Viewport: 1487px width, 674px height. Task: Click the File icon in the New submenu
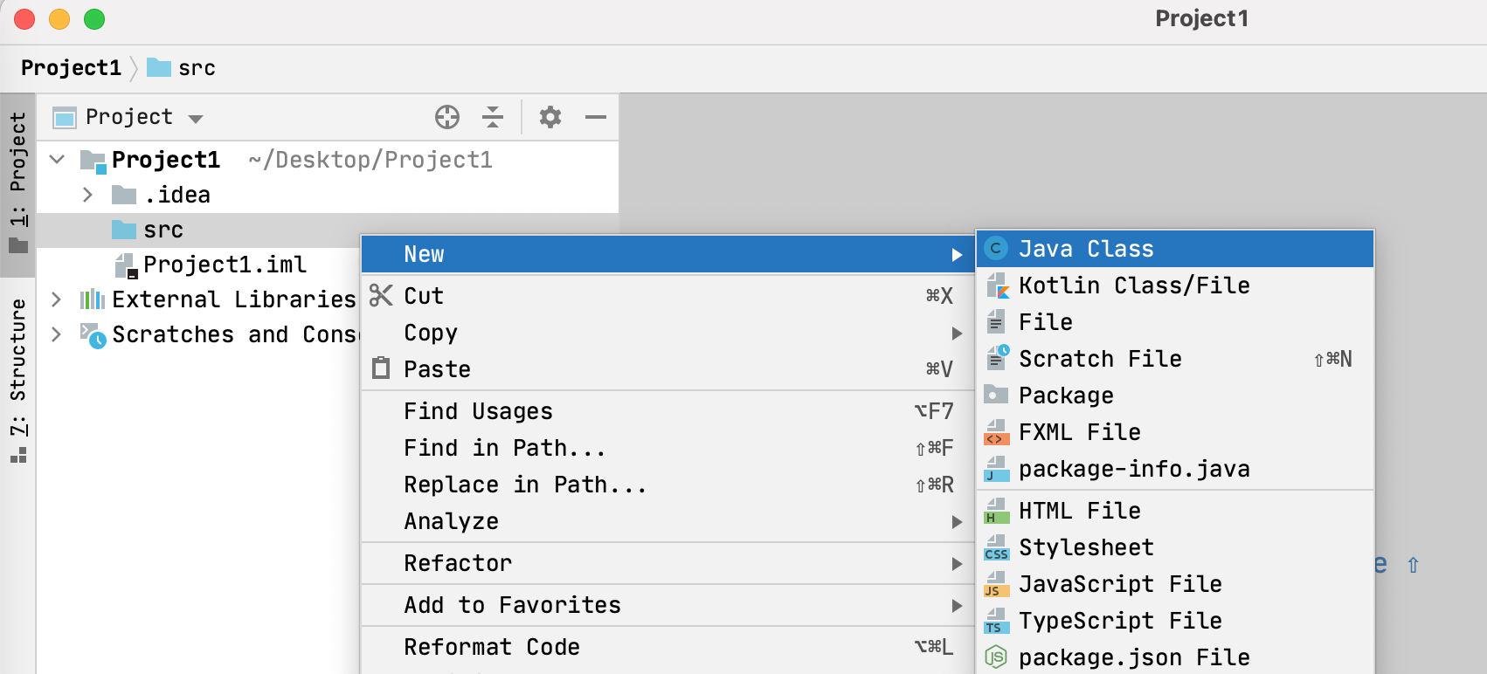[x=996, y=322]
